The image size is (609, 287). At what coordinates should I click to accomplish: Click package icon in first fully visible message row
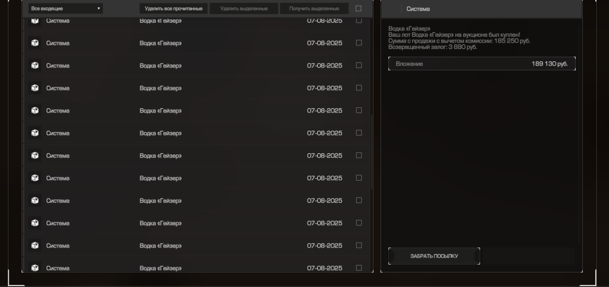[35, 43]
